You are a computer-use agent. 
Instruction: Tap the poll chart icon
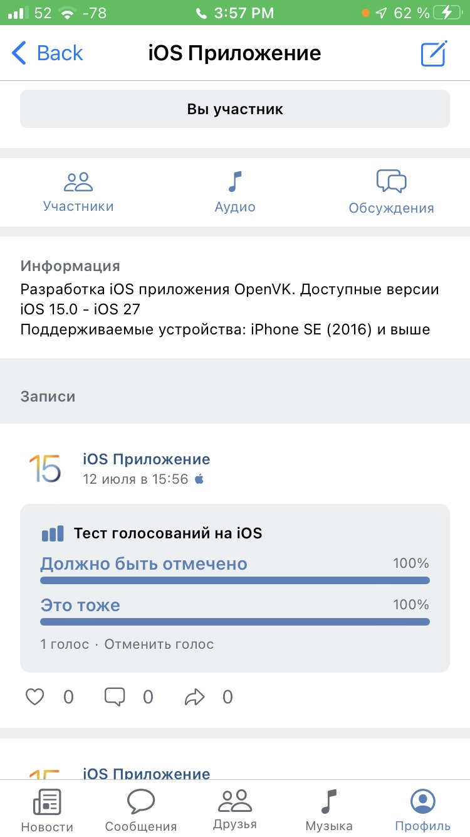pyautogui.click(x=53, y=534)
